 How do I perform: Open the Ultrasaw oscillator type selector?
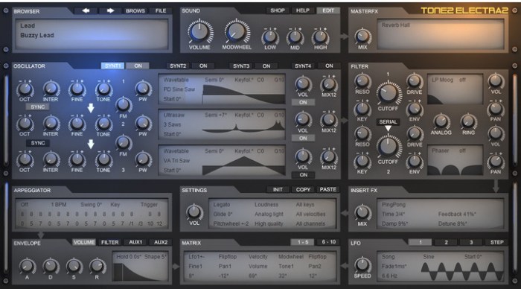point(173,115)
